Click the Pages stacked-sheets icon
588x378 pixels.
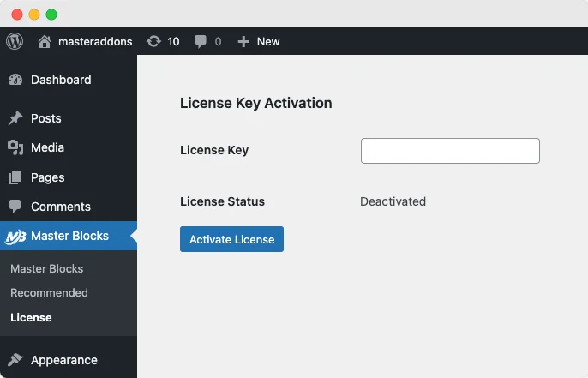[x=15, y=177]
